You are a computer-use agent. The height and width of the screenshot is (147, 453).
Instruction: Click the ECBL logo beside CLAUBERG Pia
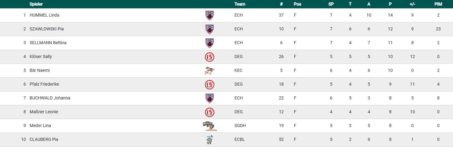[x=210, y=140]
